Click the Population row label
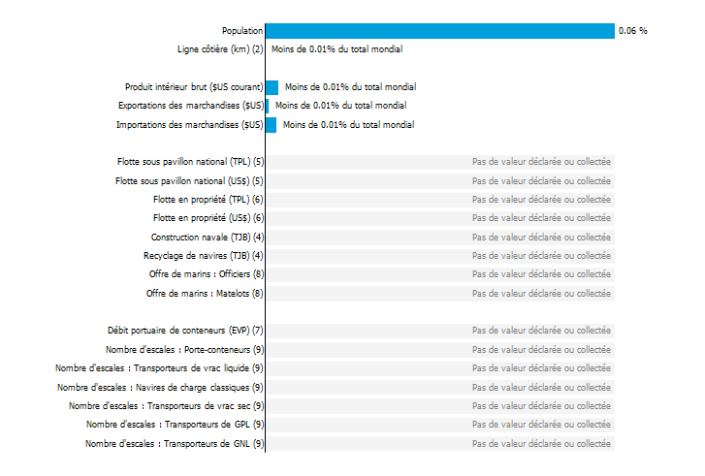This screenshot has width=705, height=476. point(242,31)
